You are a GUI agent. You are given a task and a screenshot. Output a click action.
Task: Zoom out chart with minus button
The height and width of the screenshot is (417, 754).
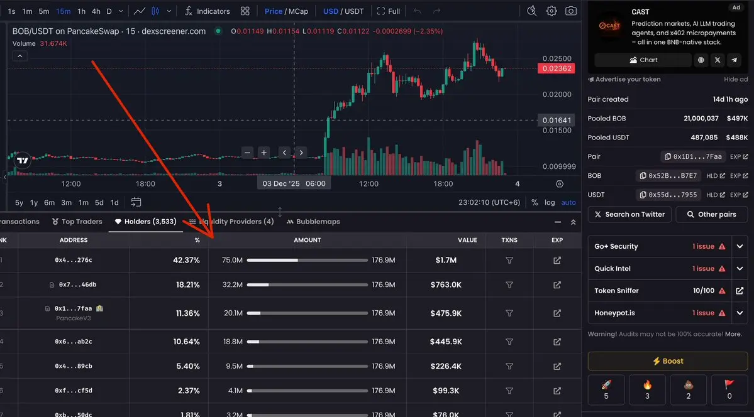coord(247,153)
